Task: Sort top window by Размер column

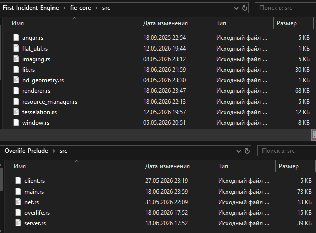Action: (x=287, y=23)
